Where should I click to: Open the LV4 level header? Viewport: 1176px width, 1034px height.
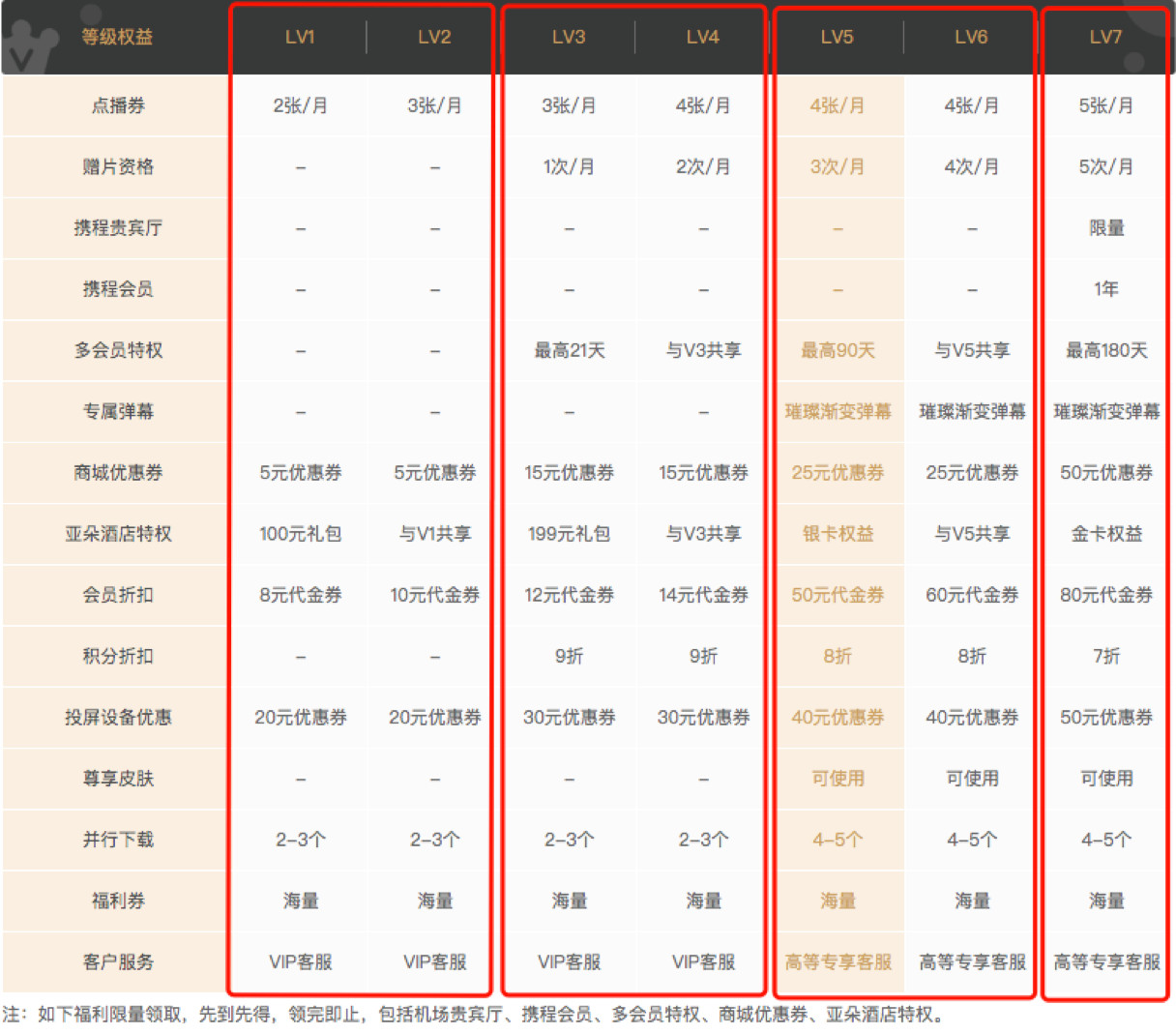[x=702, y=37]
